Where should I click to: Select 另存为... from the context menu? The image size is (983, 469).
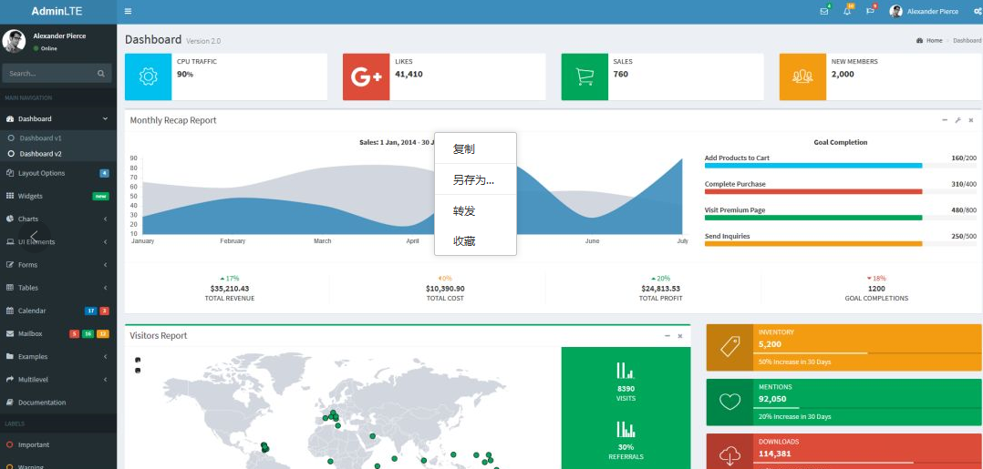(474, 180)
